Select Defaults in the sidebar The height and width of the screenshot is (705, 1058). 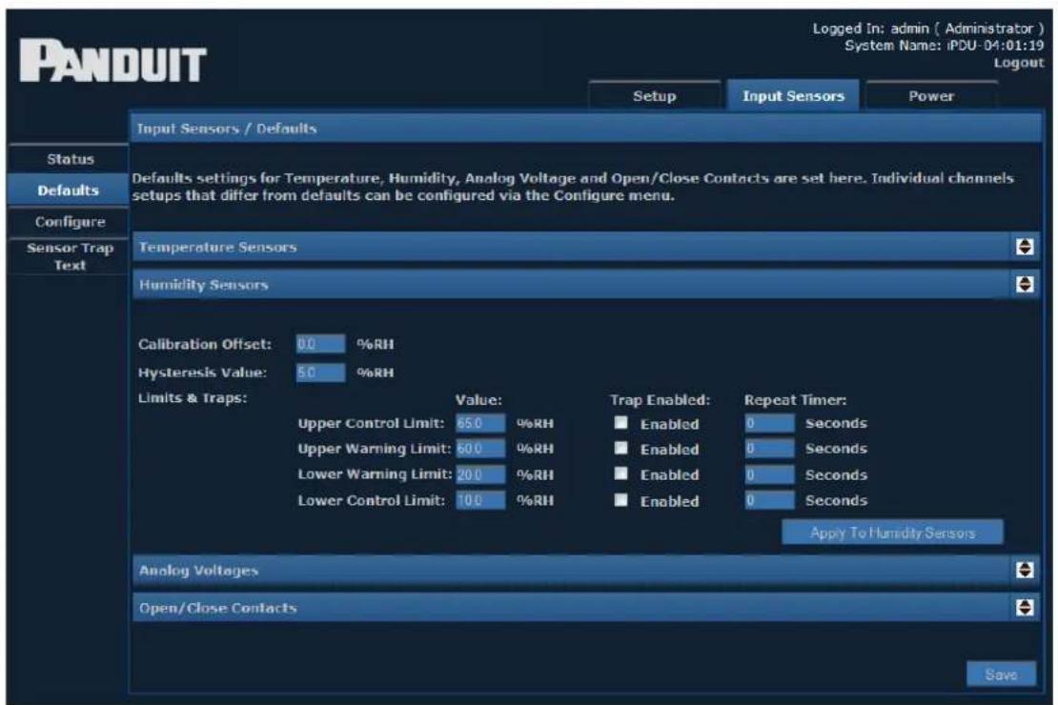click(x=68, y=191)
